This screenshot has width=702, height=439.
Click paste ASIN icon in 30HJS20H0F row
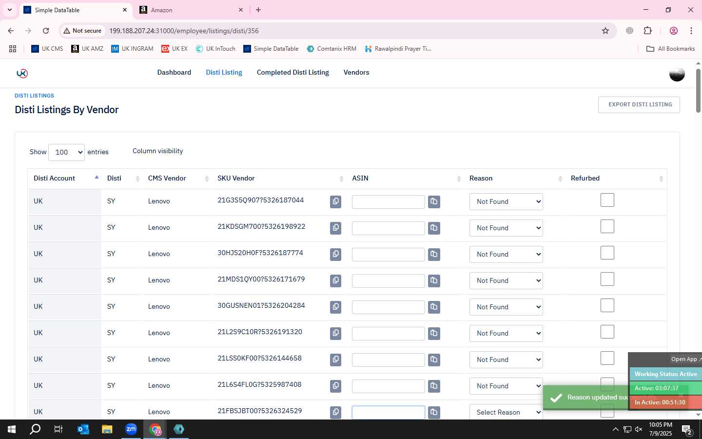(x=434, y=254)
